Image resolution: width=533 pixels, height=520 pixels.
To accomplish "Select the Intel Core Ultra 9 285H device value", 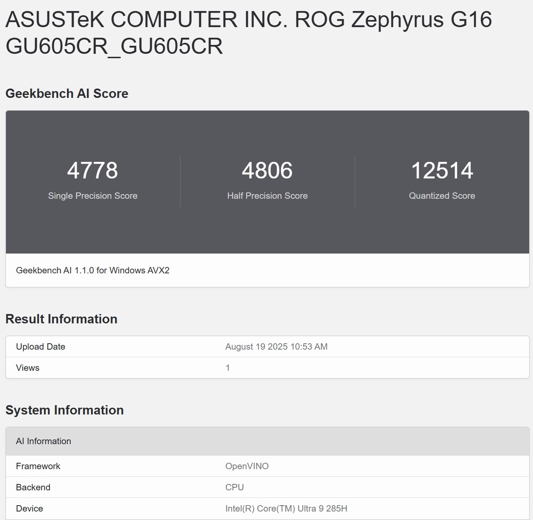I will click(x=286, y=509).
